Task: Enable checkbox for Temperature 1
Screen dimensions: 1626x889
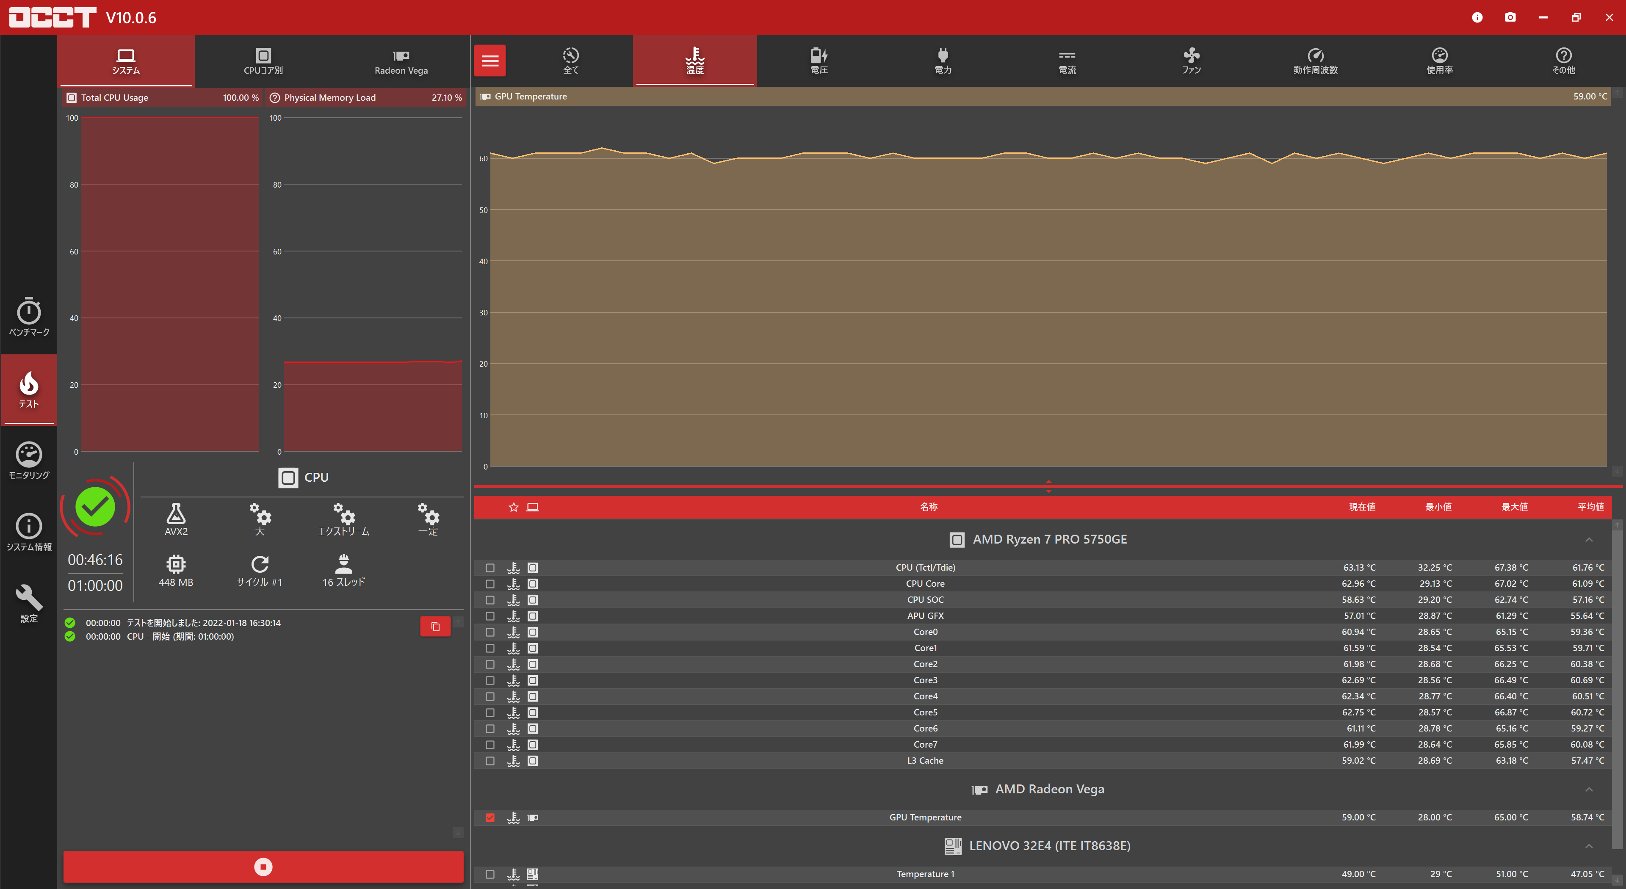Action: [490, 875]
